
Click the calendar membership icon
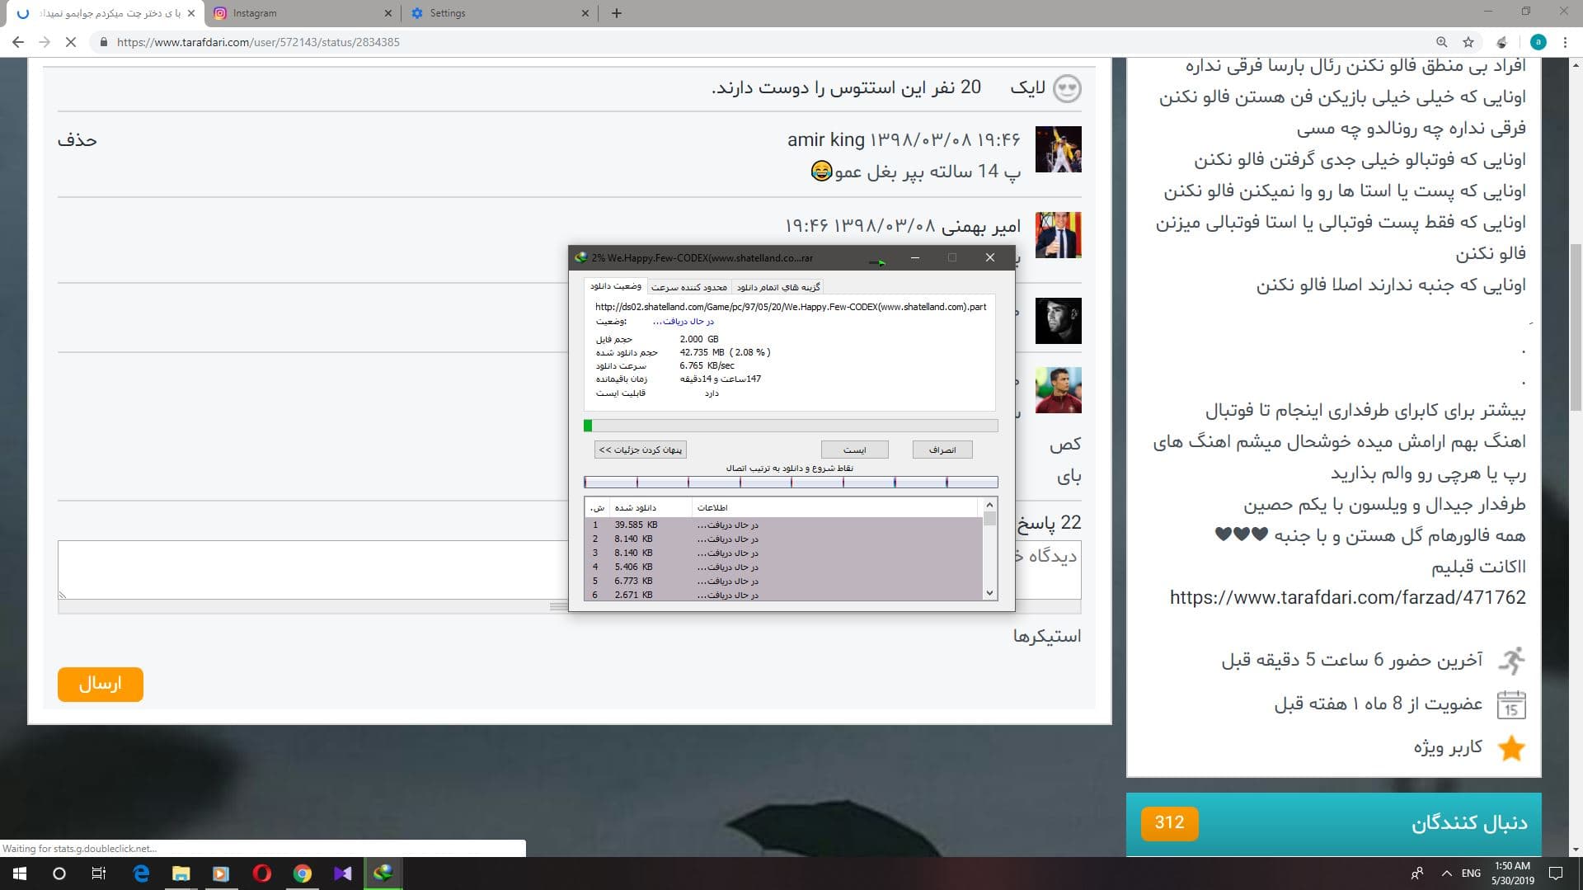[1511, 705]
